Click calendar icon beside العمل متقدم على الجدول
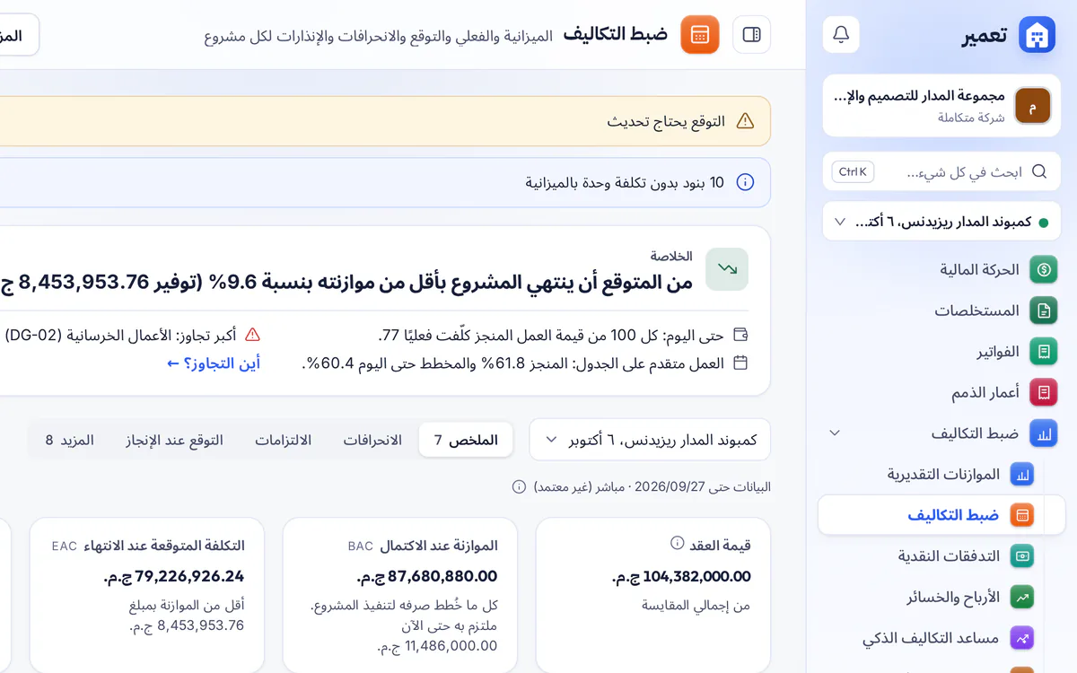Viewport: 1077px width, 673px height. coord(740,363)
